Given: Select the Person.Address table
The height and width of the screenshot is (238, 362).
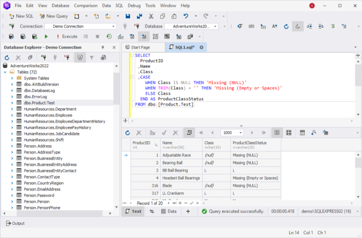Looking at the screenshot, I should pos(37,146).
